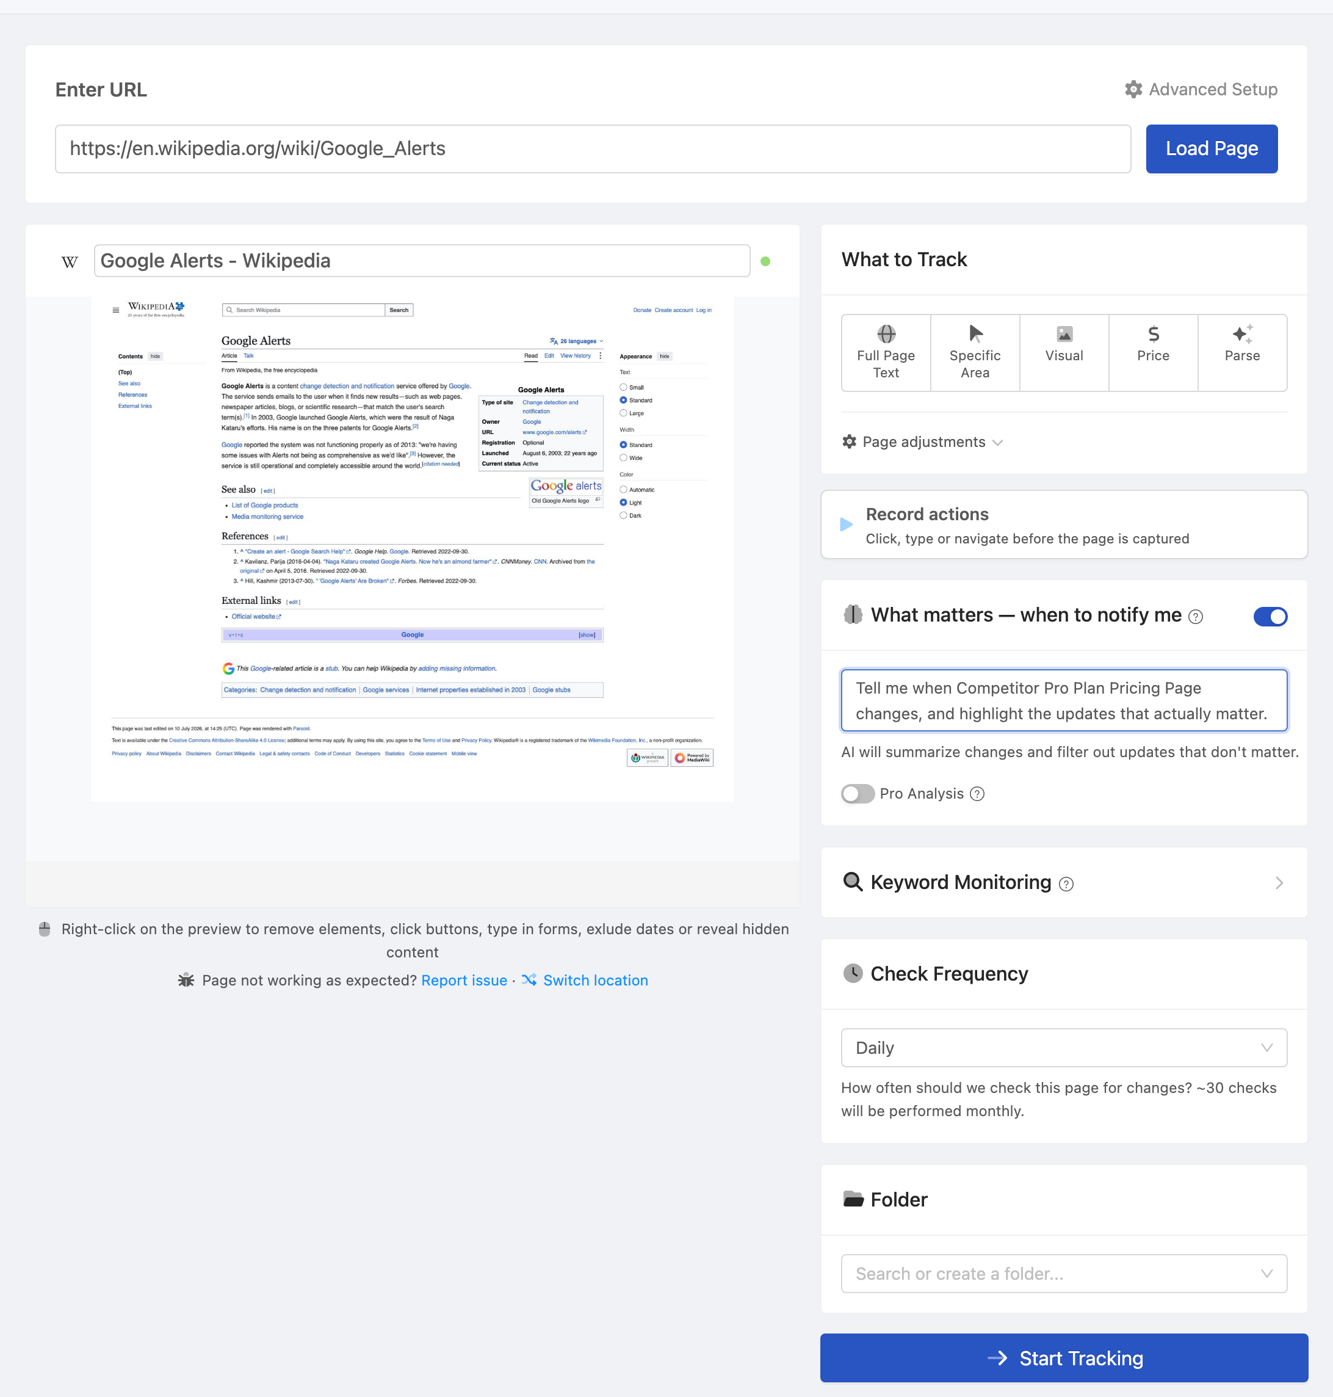Click the Record actions panel
The height and width of the screenshot is (1397, 1333).
pyautogui.click(x=1064, y=524)
